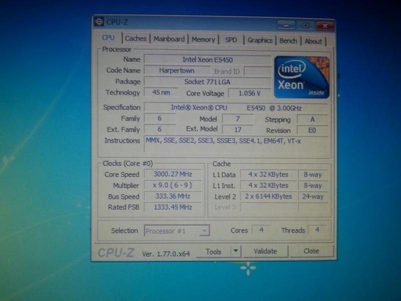The image size is (401, 301).
Task: Click the Package value 'Socket 771 LGA'
Action: point(208,82)
